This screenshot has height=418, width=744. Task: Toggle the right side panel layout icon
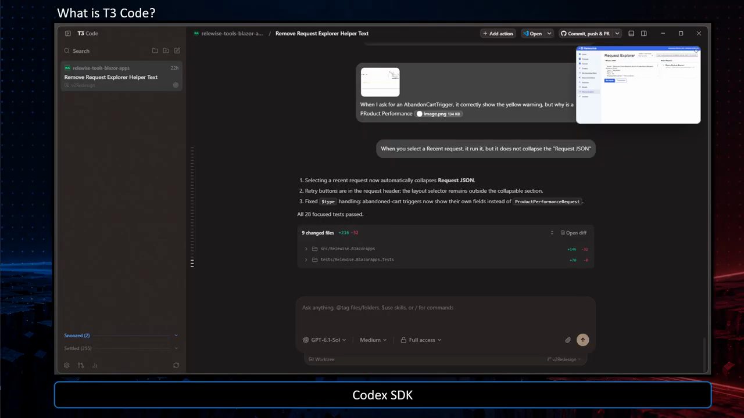[x=644, y=34]
